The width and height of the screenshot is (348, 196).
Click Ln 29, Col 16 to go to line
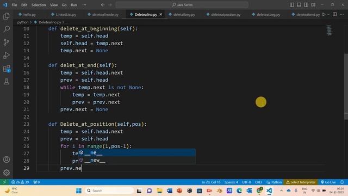211,182
